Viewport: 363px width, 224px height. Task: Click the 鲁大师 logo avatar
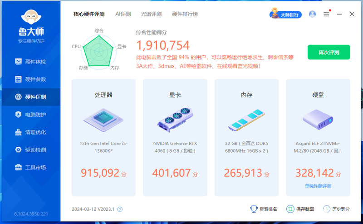coord(31,17)
